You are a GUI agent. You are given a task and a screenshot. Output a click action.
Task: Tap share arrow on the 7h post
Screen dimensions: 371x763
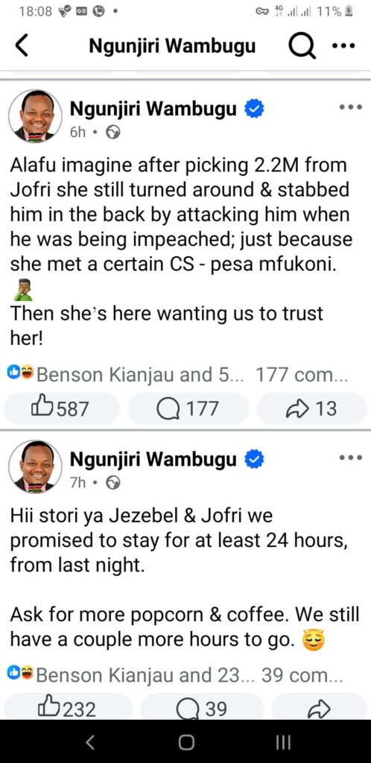[x=319, y=708]
